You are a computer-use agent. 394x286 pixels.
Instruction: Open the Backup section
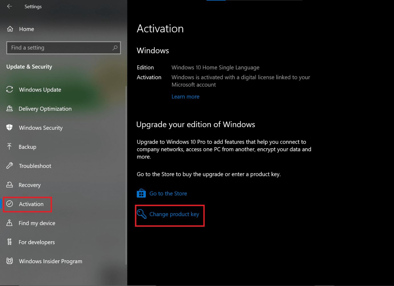pyautogui.click(x=27, y=147)
